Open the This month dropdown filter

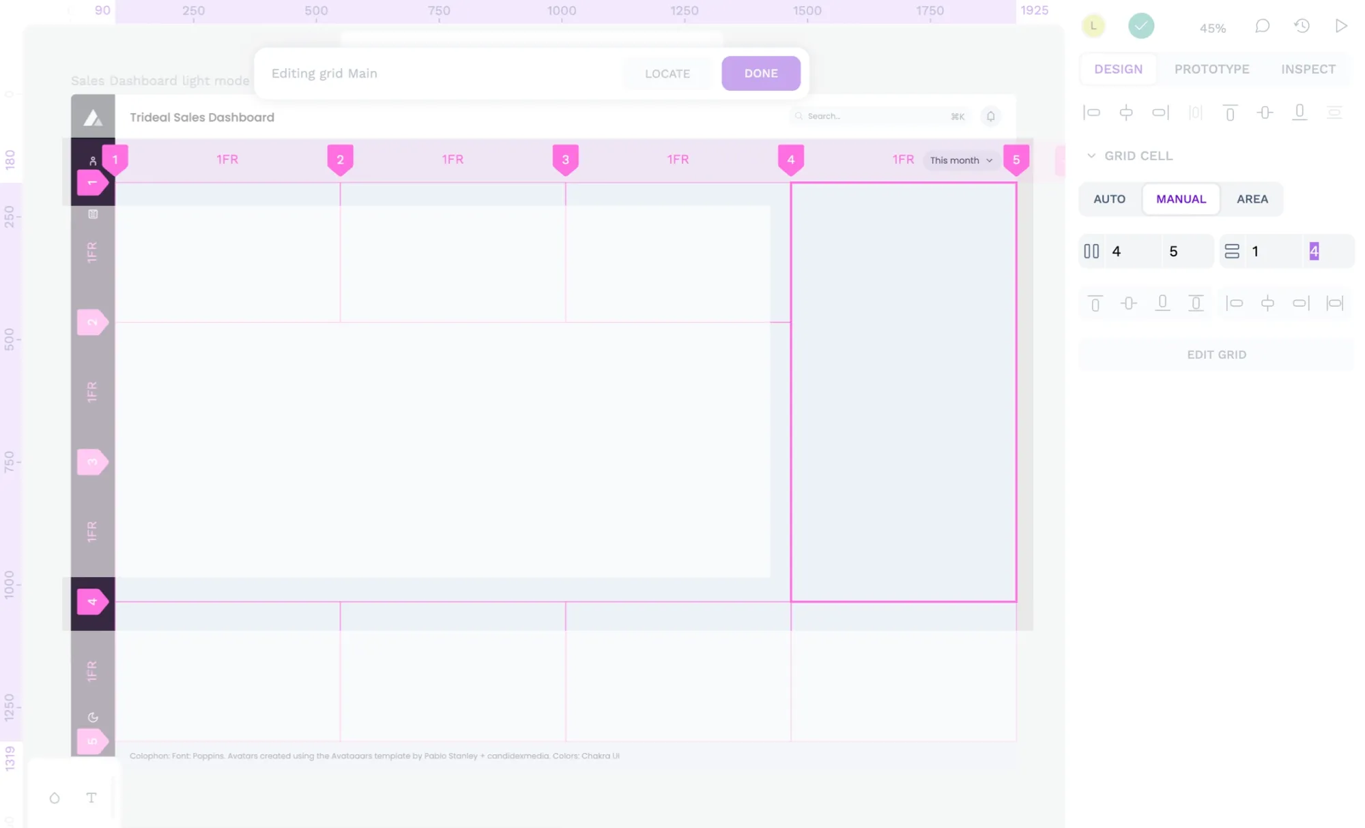pos(960,160)
